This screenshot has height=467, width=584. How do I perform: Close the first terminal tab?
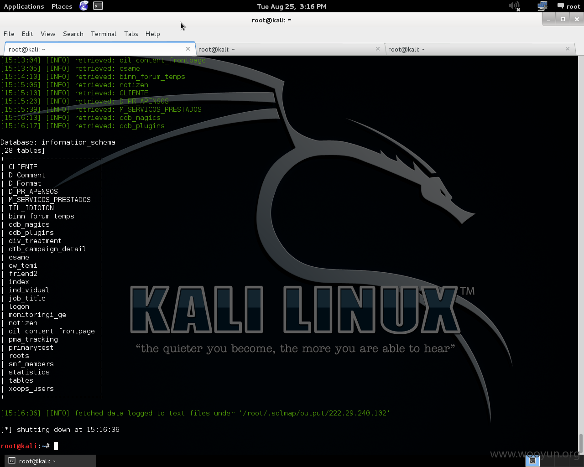pos(188,49)
